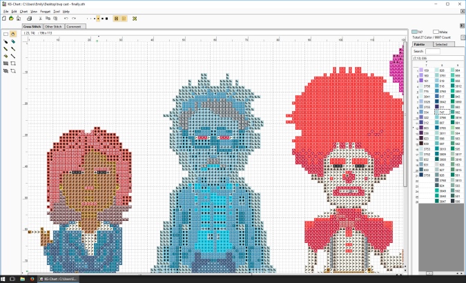Image resolution: width=466 pixels, height=283 pixels.
Task: Select the outlined rectangle tool
Action: (x=13, y=64)
